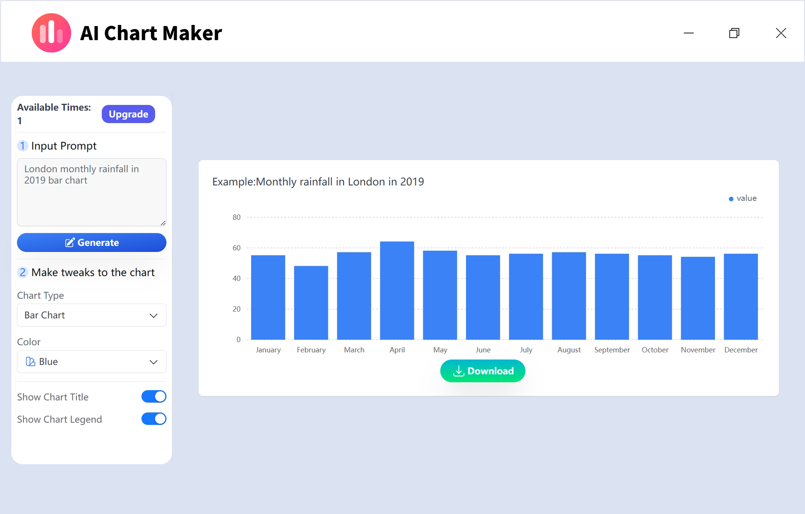
Task: Click the step 2 number badge
Action: pos(22,272)
